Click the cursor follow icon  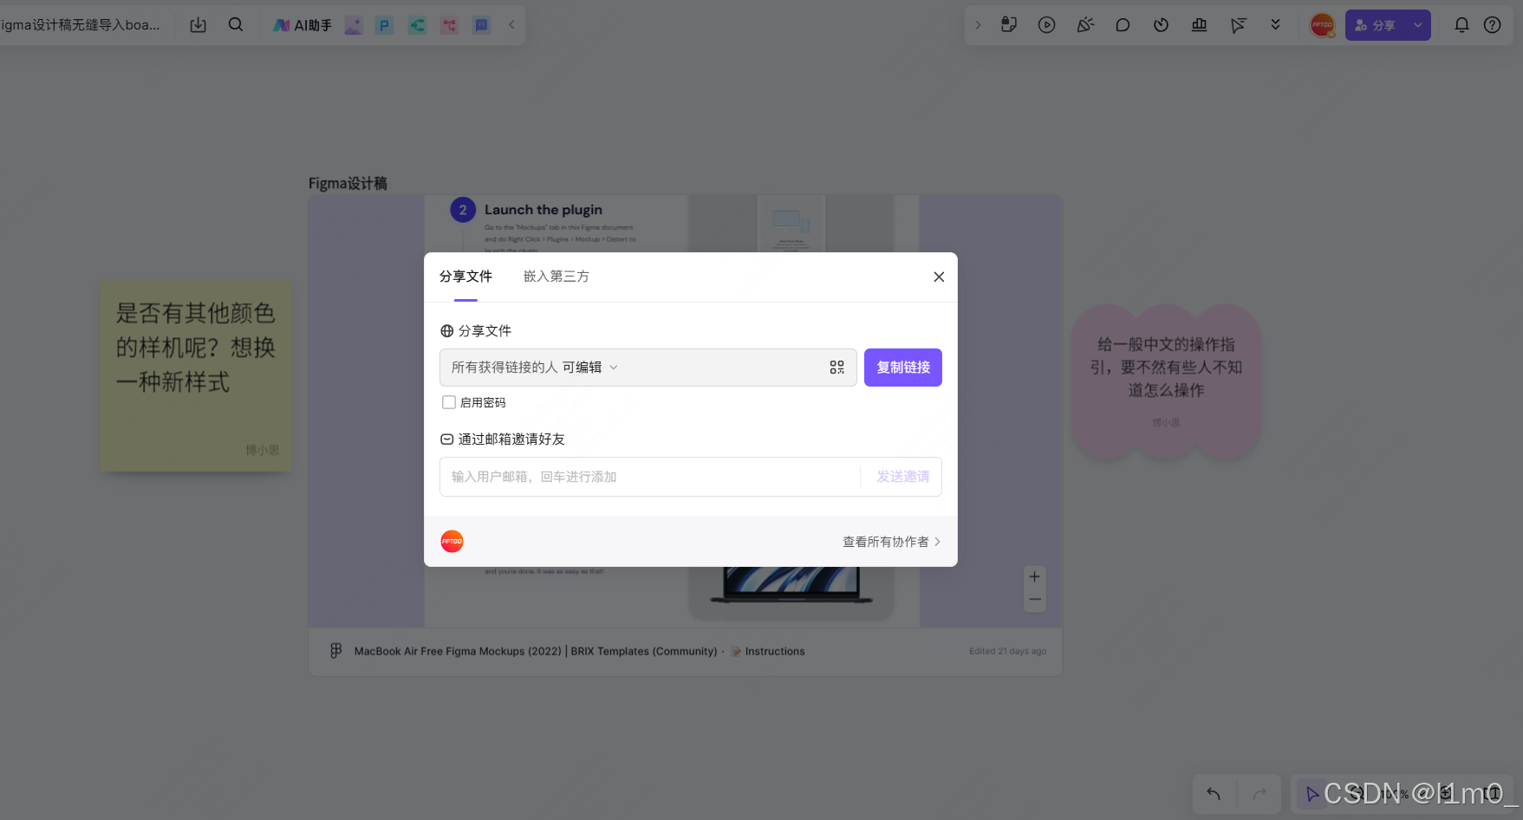(1238, 25)
